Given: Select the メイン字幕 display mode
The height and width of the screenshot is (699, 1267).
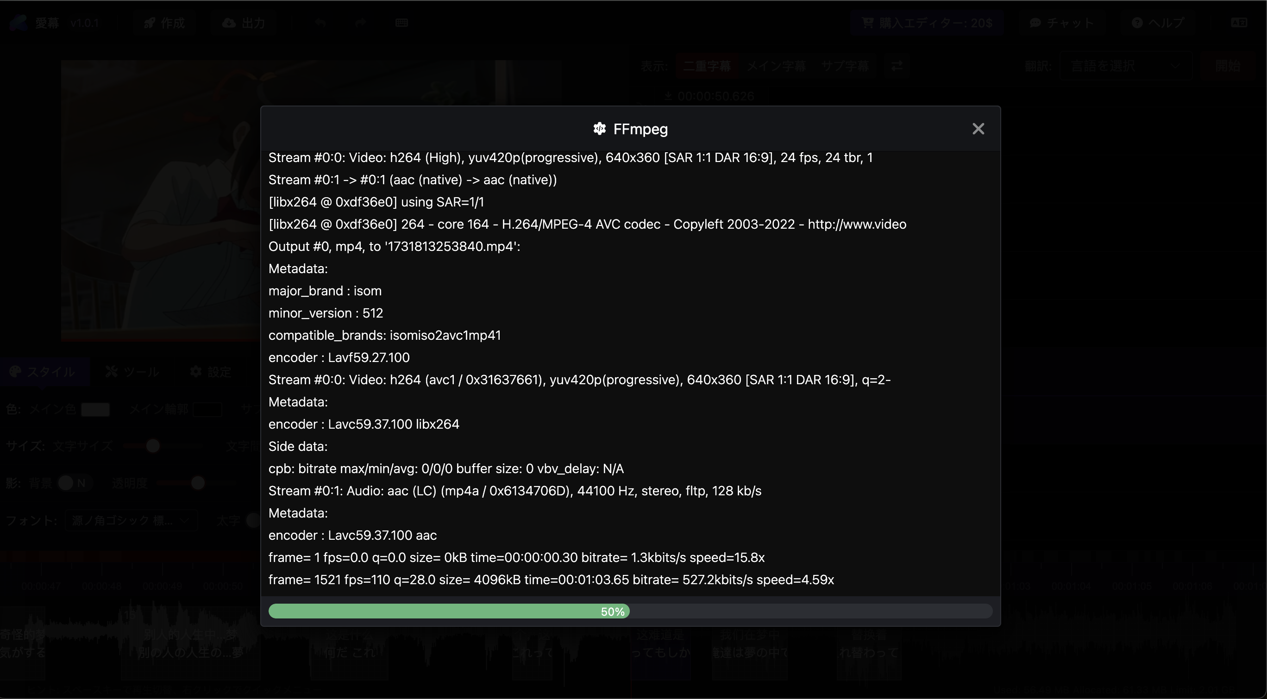Looking at the screenshot, I should coord(776,66).
